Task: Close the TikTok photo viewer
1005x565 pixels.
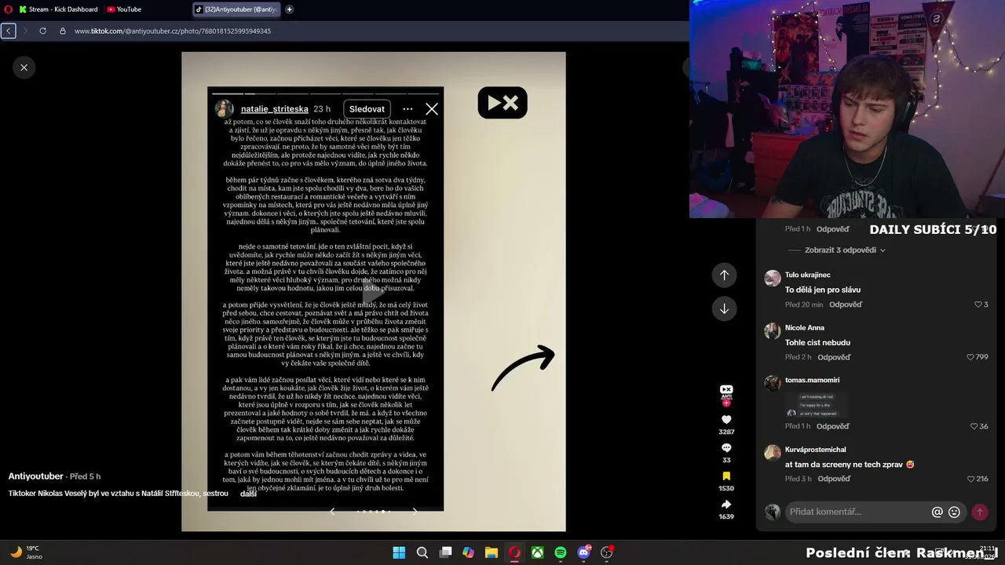Action: [x=24, y=67]
